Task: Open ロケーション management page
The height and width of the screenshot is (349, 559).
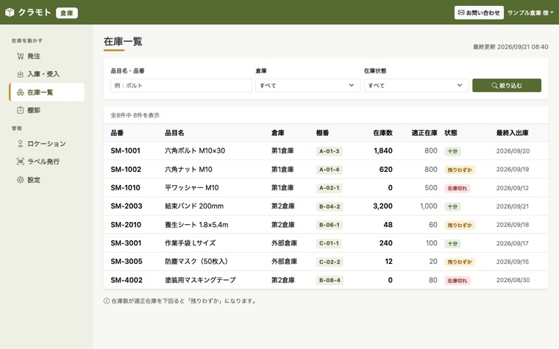Action: 46,143
